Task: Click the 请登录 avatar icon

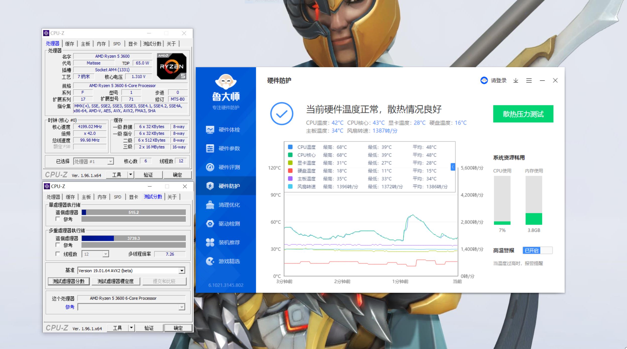Action: [x=484, y=80]
